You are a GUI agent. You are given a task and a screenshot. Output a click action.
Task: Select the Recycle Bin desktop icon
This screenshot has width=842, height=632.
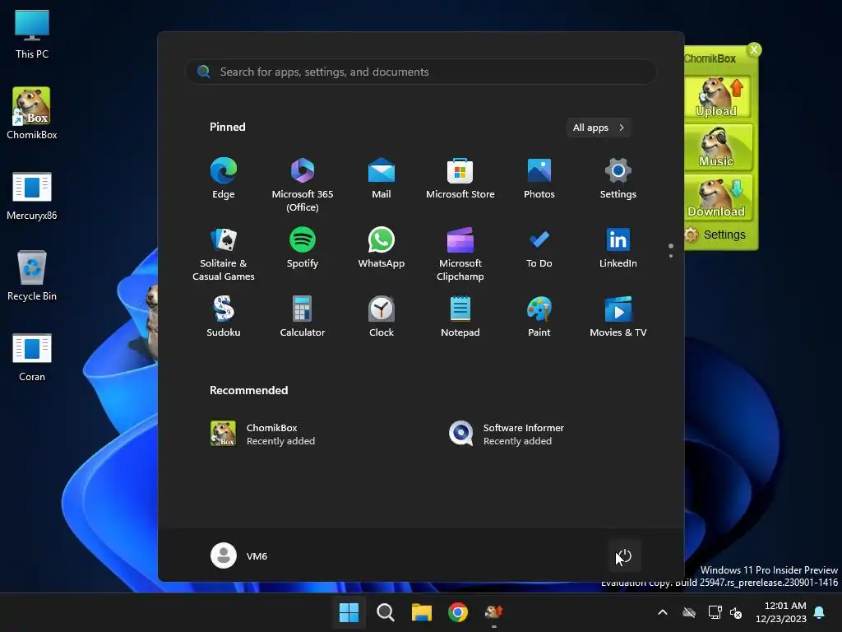[x=32, y=276]
